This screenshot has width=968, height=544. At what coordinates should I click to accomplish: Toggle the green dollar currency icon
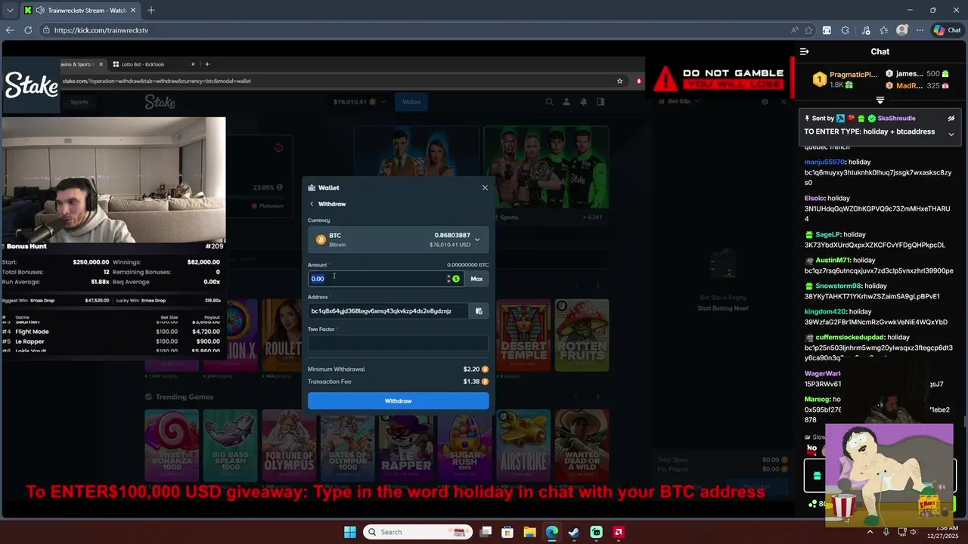pos(456,279)
